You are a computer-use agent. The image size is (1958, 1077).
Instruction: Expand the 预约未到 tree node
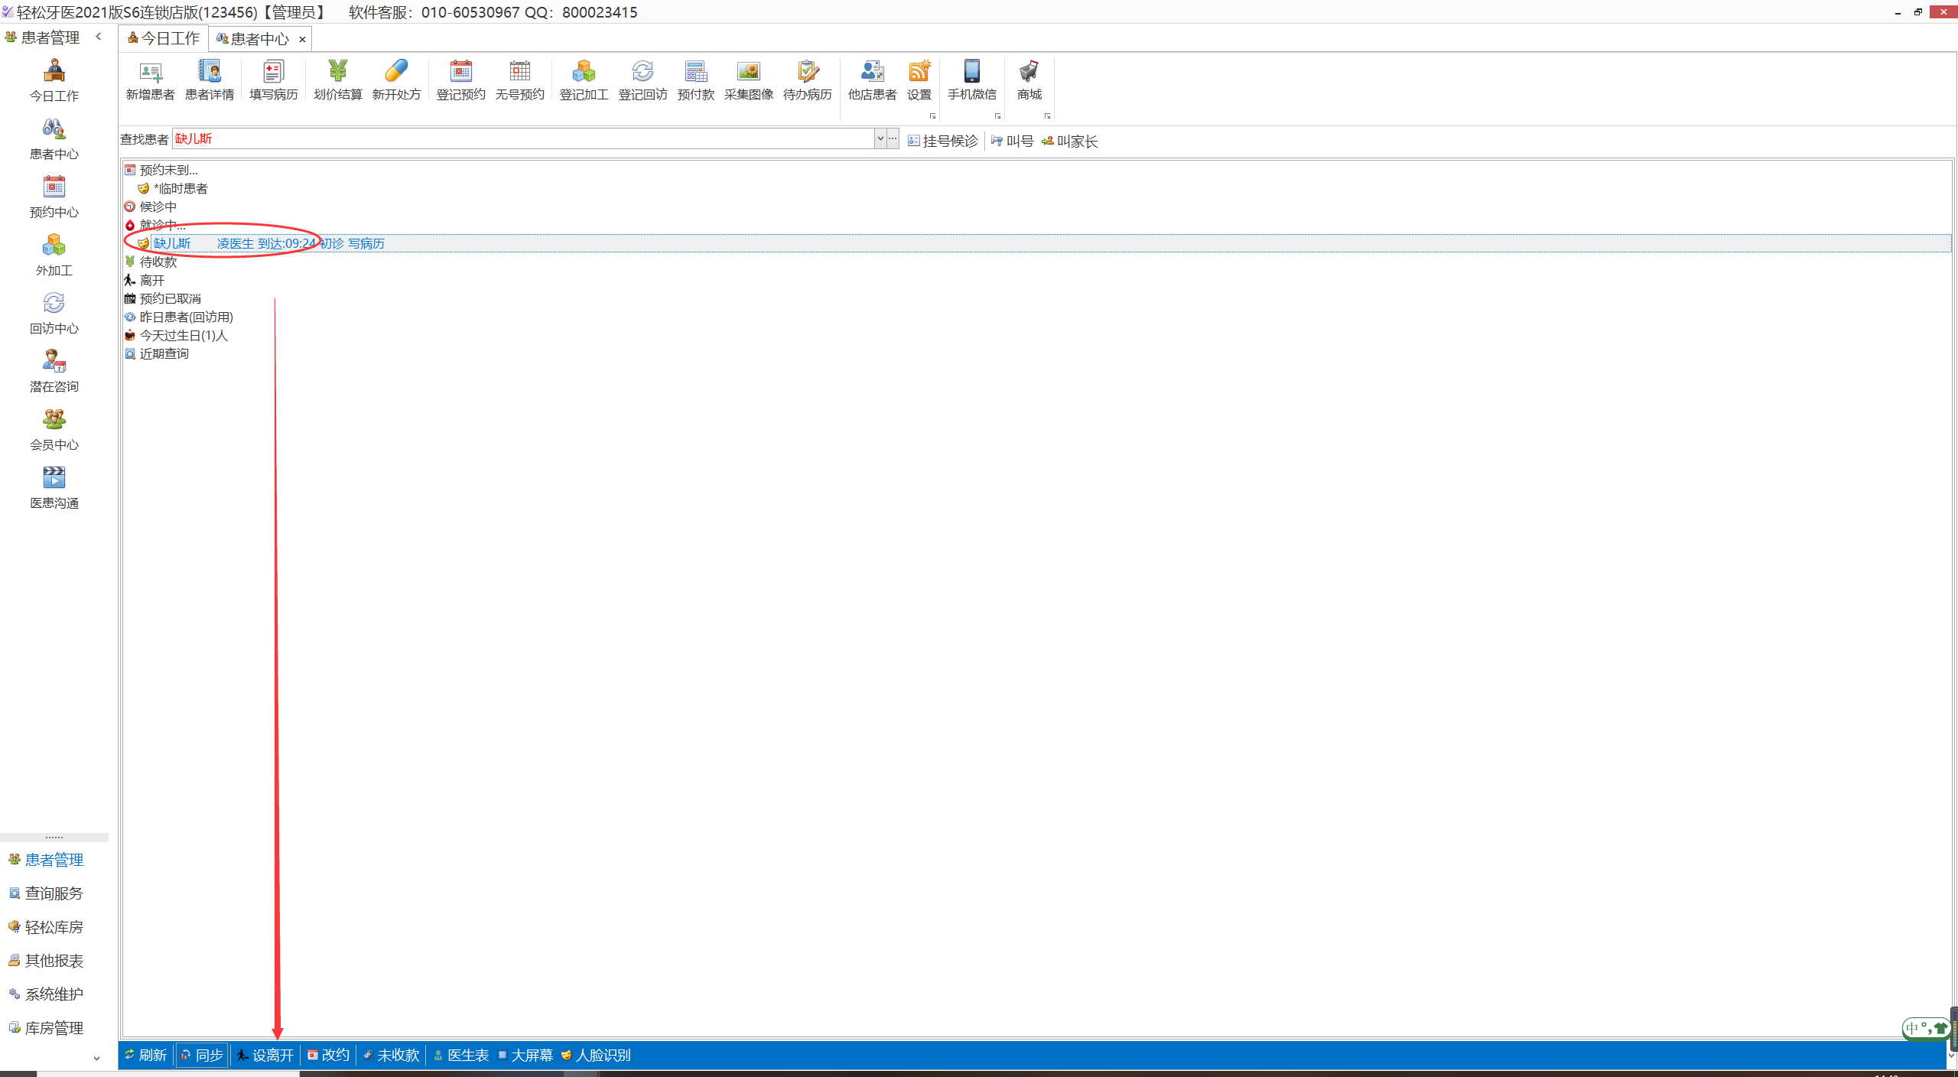(162, 170)
